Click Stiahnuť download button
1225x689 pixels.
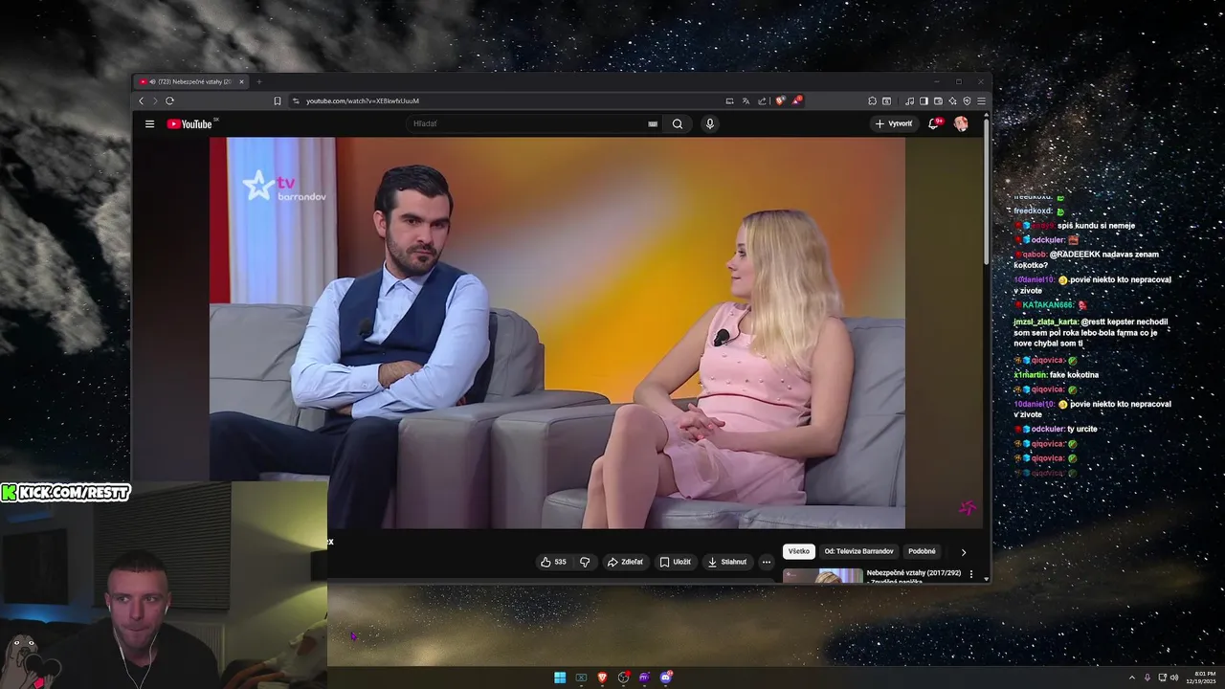(726, 562)
